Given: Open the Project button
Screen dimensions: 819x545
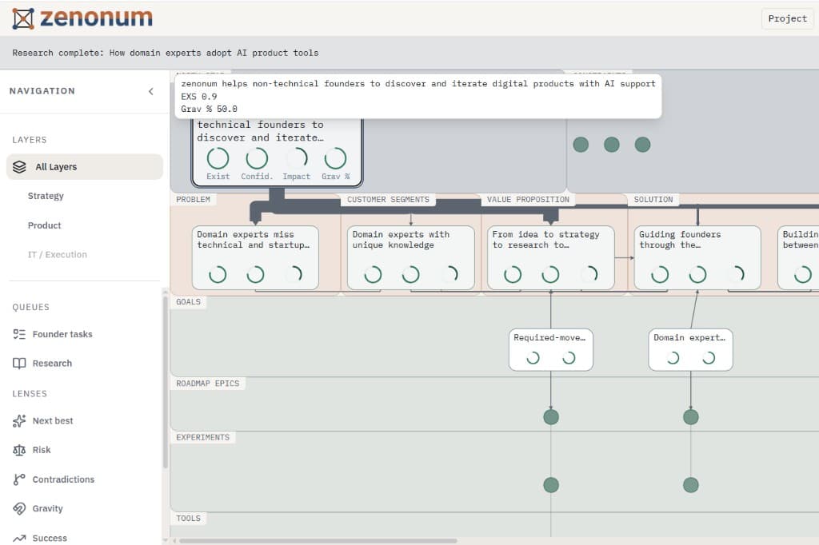Looking at the screenshot, I should pos(787,19).
